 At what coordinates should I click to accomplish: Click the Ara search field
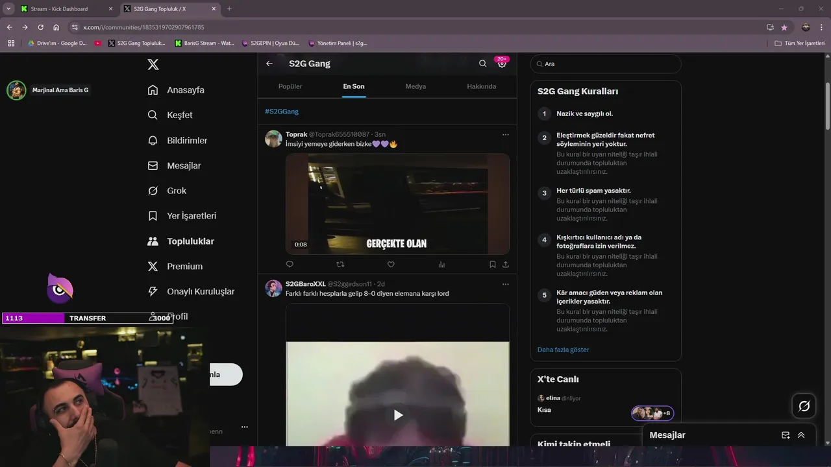606,64
